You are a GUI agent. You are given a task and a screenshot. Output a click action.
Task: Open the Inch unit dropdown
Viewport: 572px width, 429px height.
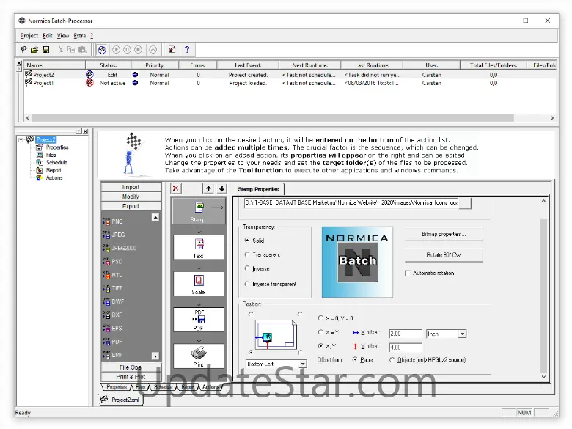coord(462,334)
